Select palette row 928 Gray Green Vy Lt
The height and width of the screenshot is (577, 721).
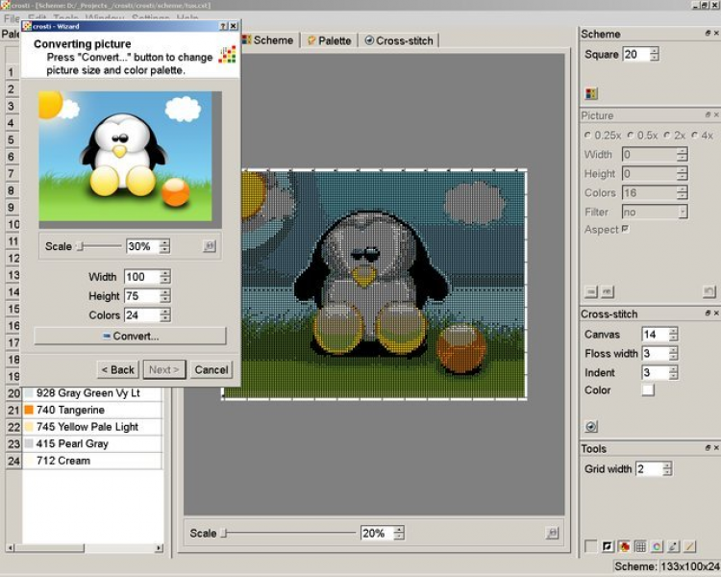(93, 393)
